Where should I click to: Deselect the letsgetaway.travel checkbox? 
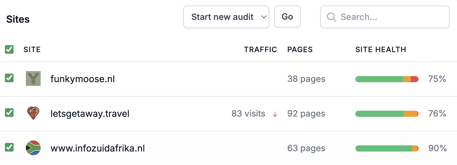(9, 113)
